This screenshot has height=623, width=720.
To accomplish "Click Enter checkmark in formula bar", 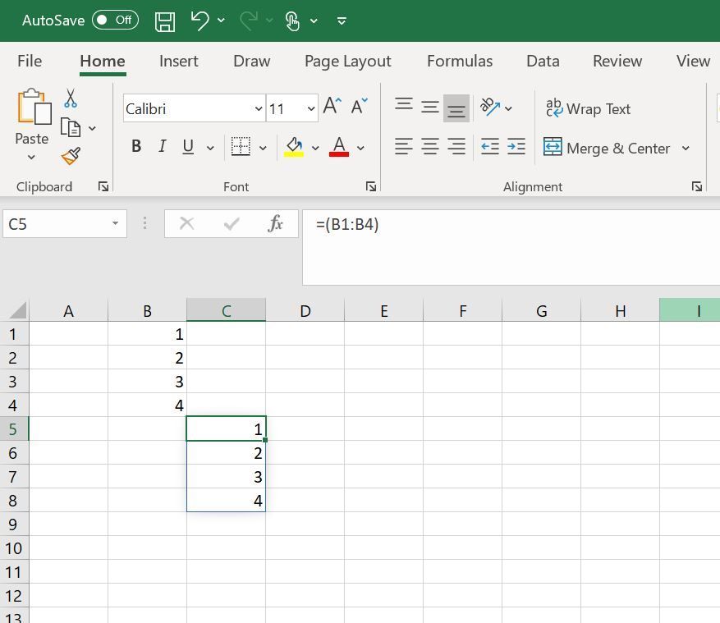I will click(x=232, y=223).
